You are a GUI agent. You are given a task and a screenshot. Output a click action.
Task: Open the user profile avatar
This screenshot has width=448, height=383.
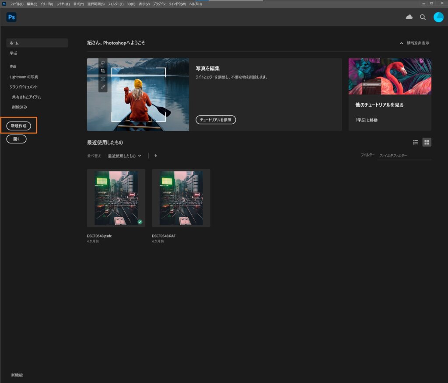click(438, 17)
